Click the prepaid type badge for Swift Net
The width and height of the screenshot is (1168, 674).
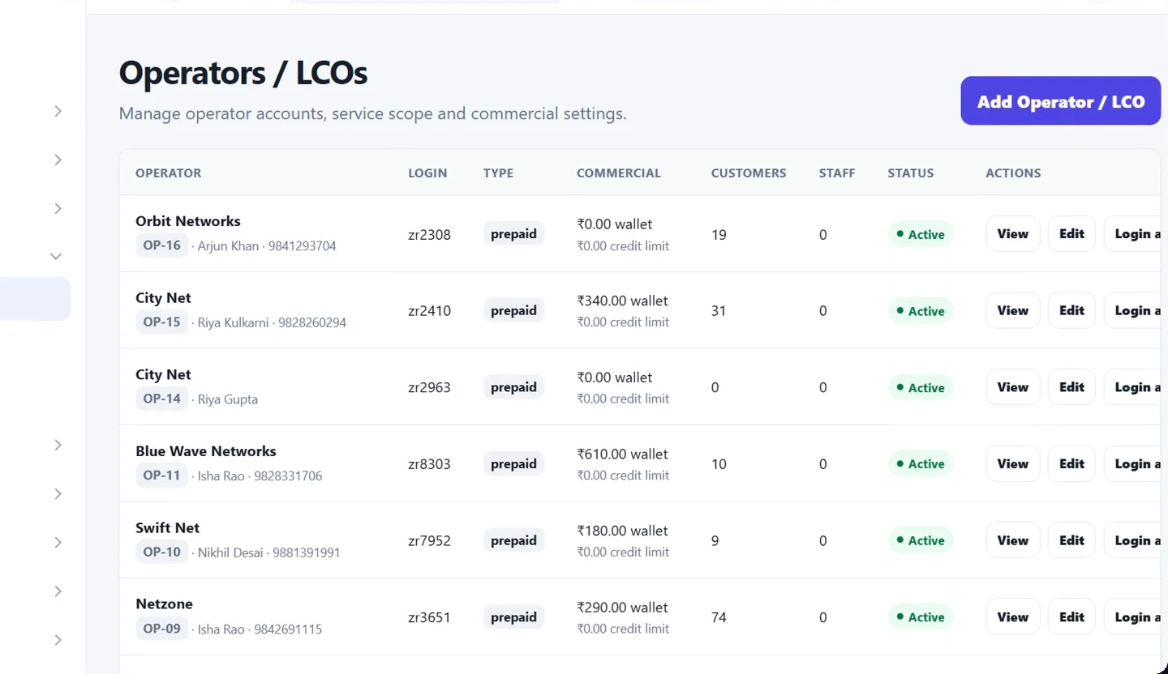coord(513,540)
